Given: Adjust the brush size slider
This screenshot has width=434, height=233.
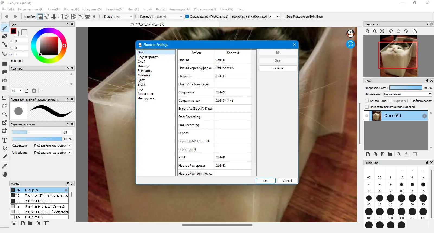Looking at the screenshot, I should click(x=36, y=132).
